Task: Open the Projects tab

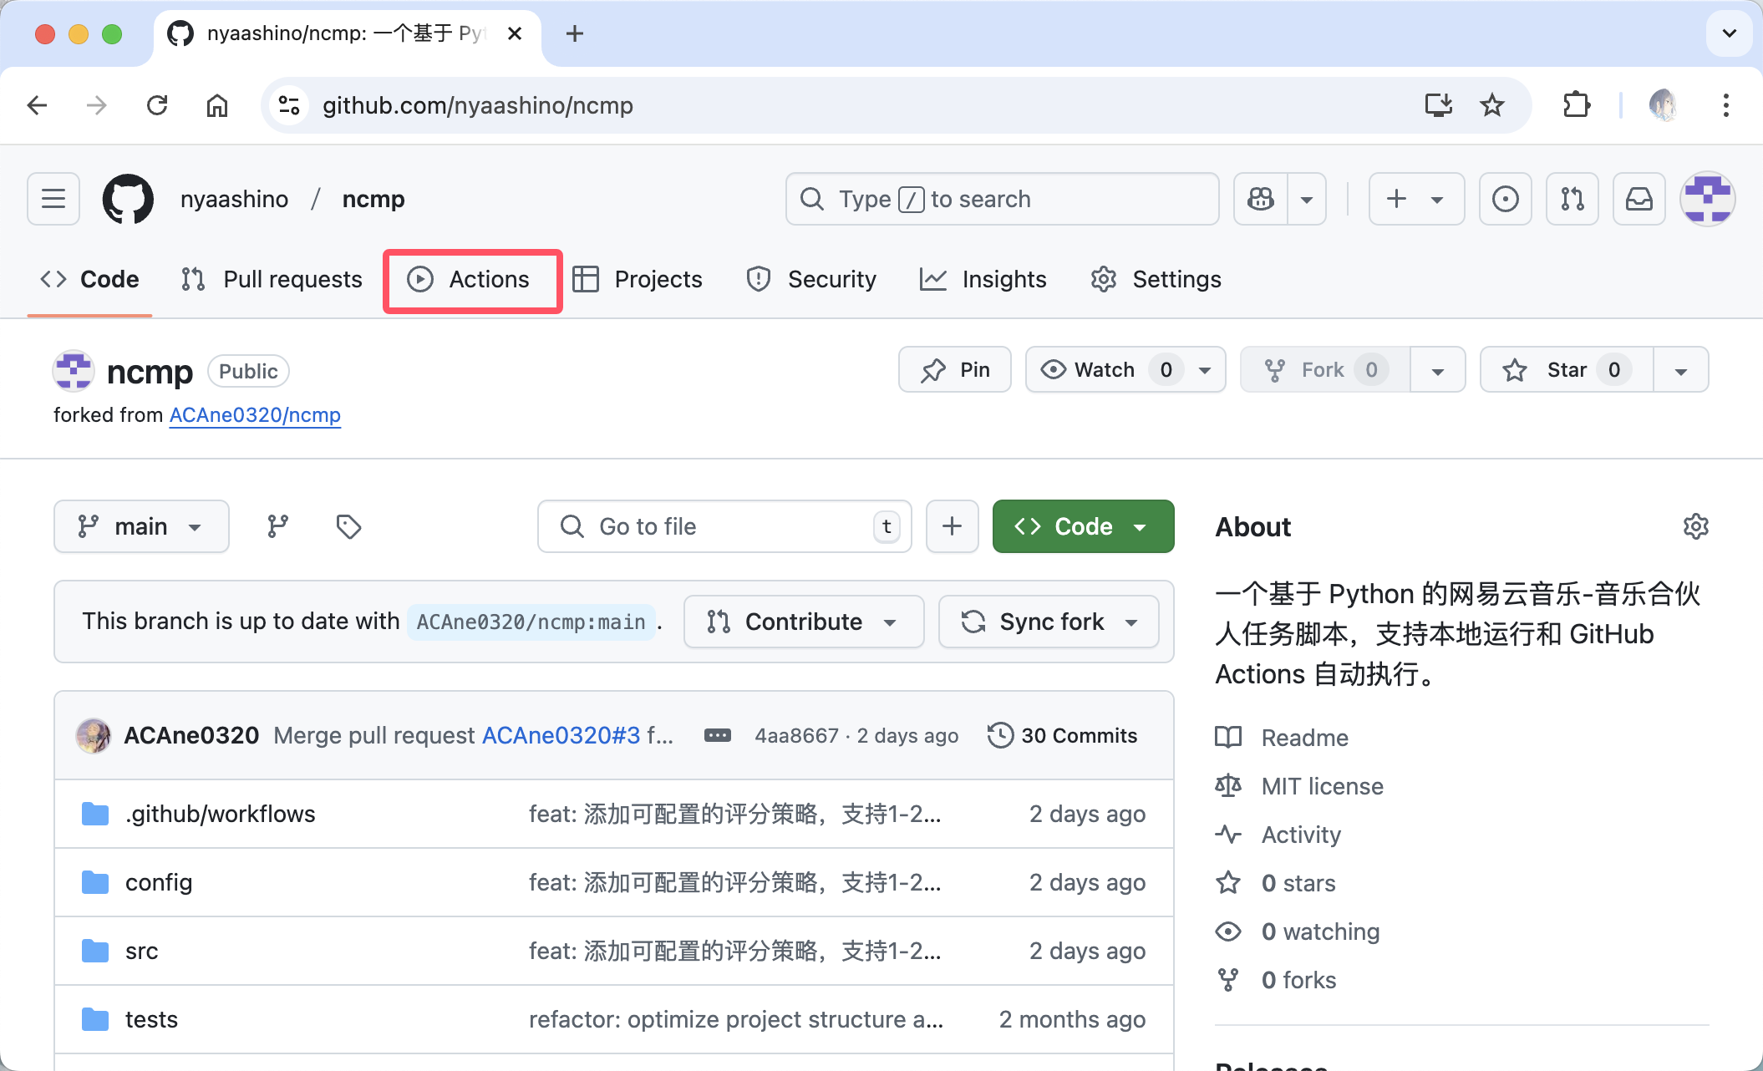Action: click(x=638, y=279)
